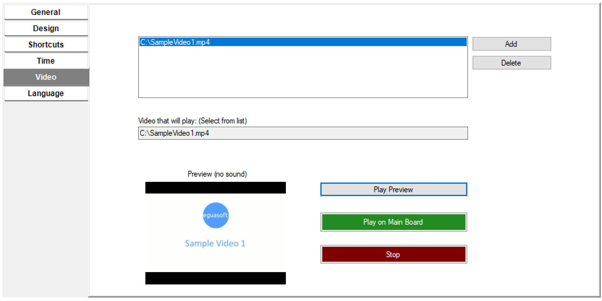This screenshot has height=301, width=602.
Task: Click the 'Video that will play' label
Action: point(192,121)
